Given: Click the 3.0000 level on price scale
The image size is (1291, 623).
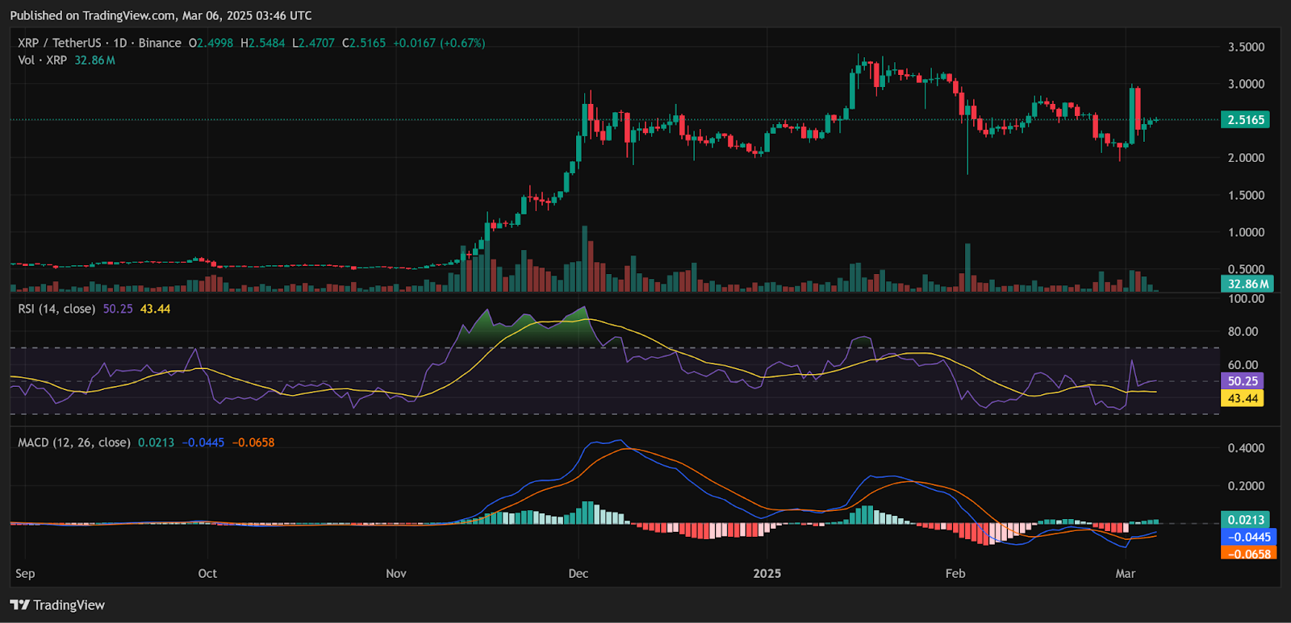Looking at the screenshot, I should pyautogui.click(x=1246, y=84).
